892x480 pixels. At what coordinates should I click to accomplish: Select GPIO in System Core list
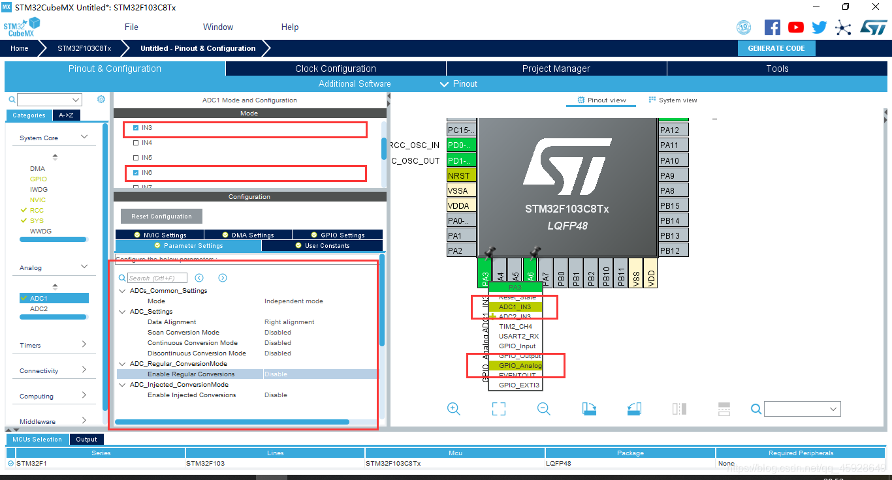[x=39, y=179]
